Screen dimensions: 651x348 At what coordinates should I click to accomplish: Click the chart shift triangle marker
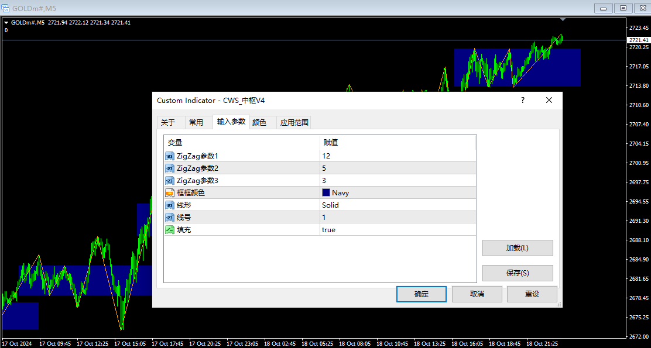[x=563, y=19]
